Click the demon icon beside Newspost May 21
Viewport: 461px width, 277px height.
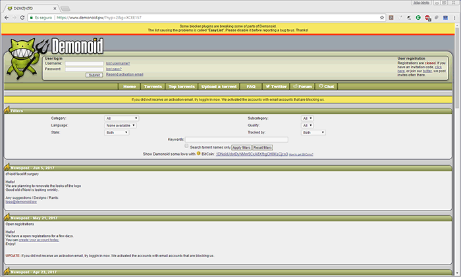(x=7, y=217)
